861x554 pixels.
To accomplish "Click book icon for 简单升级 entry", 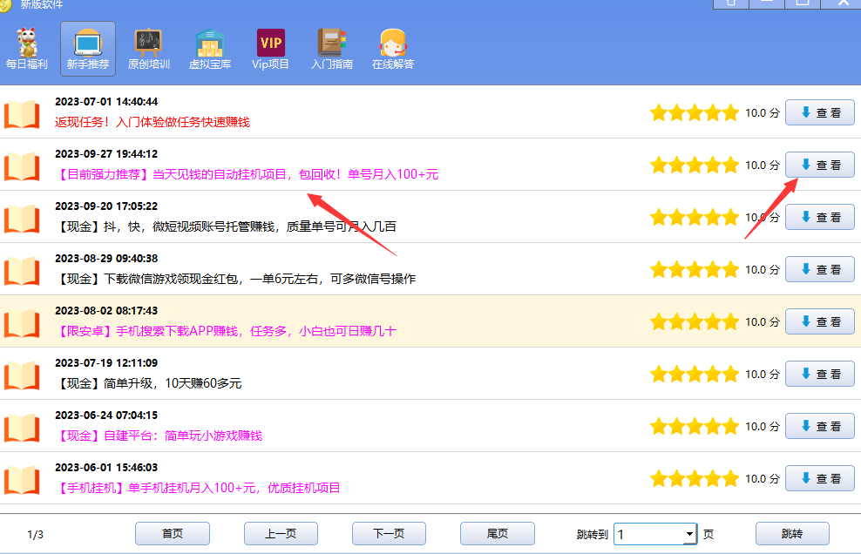I will tap(22, 375).
